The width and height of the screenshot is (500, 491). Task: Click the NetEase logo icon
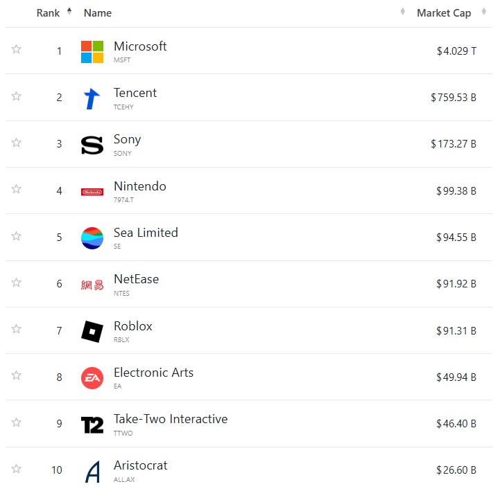[x=92, y=285]
